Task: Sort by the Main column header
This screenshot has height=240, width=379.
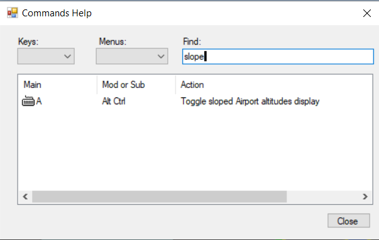Action: (x=58, y=85)
